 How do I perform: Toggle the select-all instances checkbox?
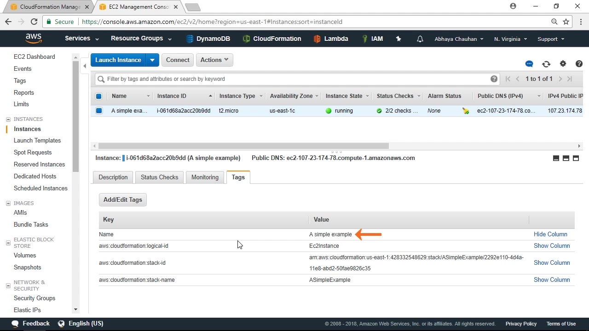coord(98,96)
